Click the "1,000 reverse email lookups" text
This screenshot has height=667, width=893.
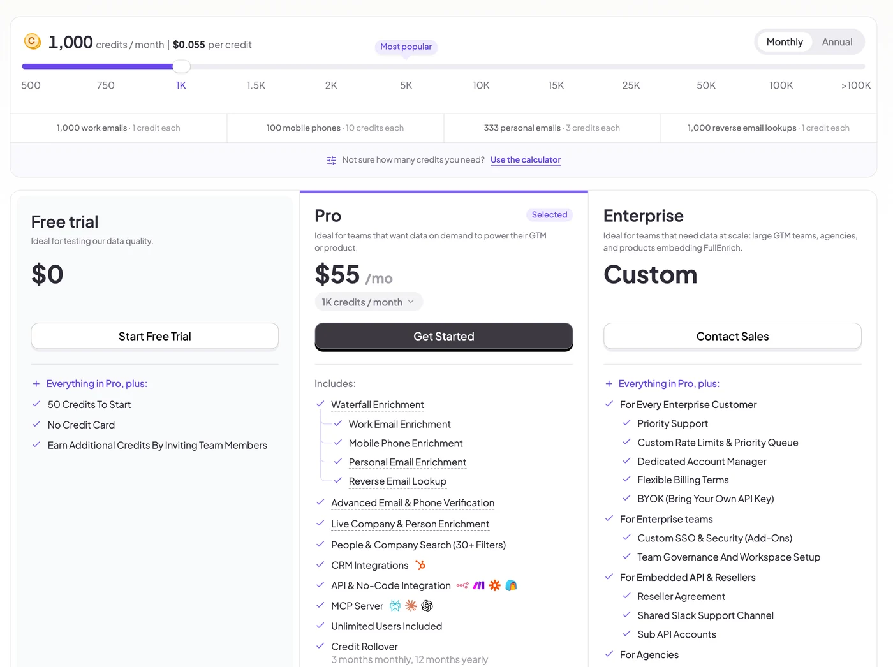(x=742, y=128)
